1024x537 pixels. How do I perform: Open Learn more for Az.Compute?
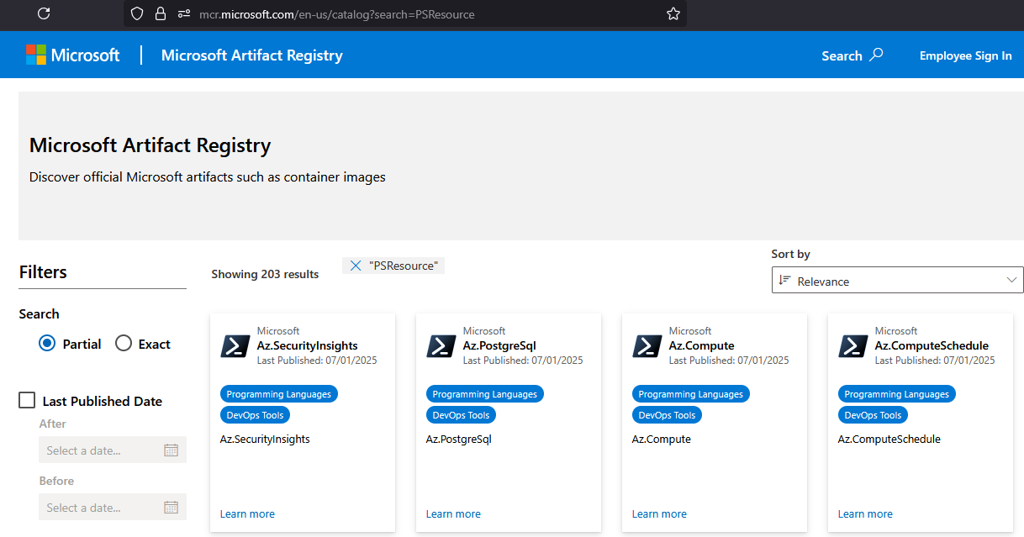coord(659,513)
